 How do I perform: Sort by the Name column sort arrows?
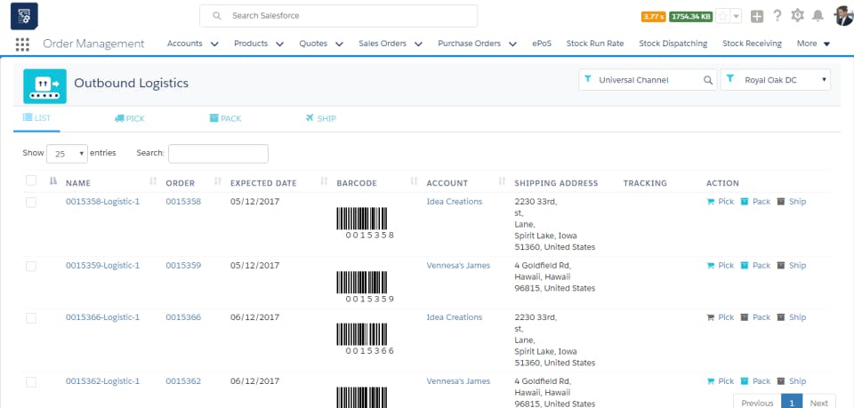point(153,181)
